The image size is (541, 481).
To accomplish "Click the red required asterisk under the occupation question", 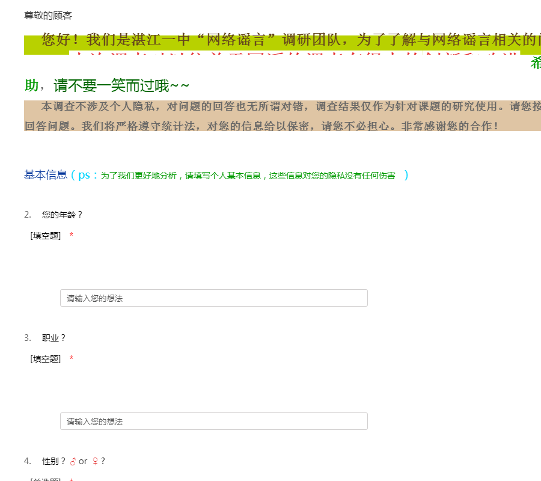I will 72,359.
